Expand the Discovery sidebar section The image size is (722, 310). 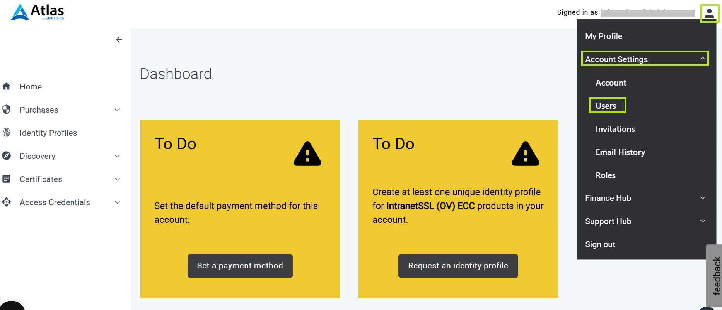point(118,156)
